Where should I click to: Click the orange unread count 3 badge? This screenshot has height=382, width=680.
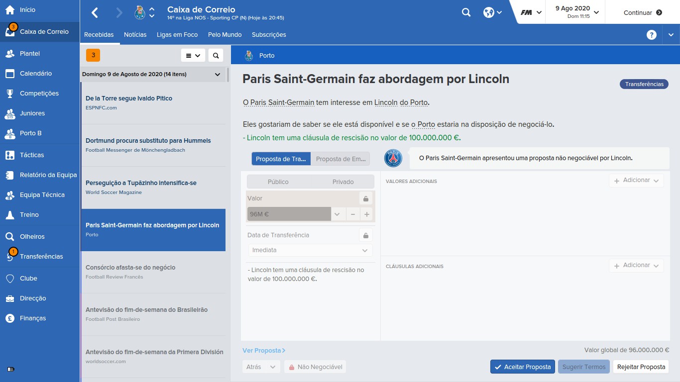pos(93,55)
